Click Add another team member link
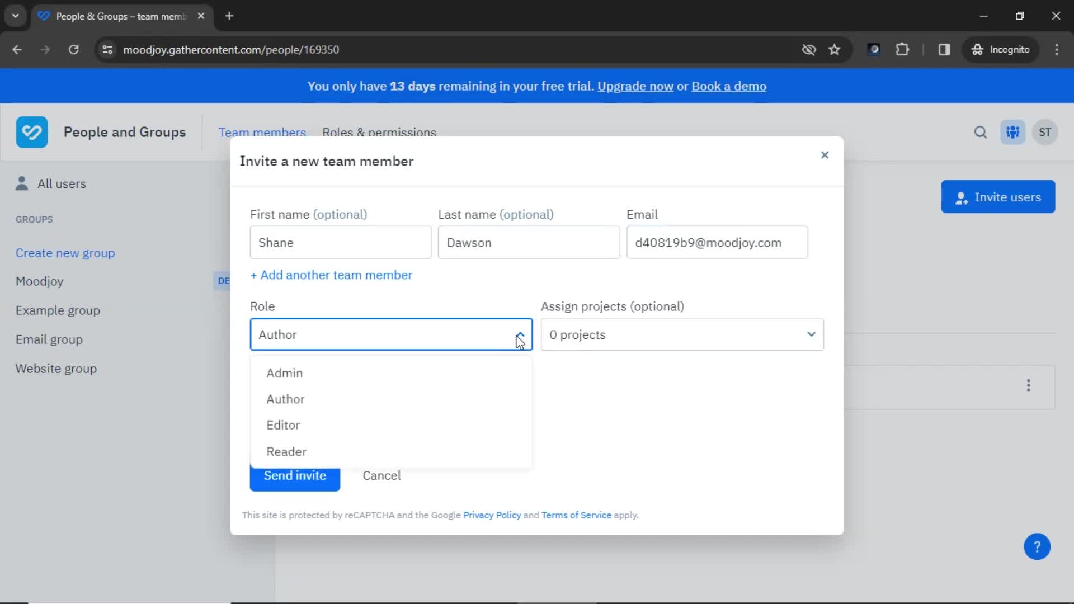 click(331, 275)
